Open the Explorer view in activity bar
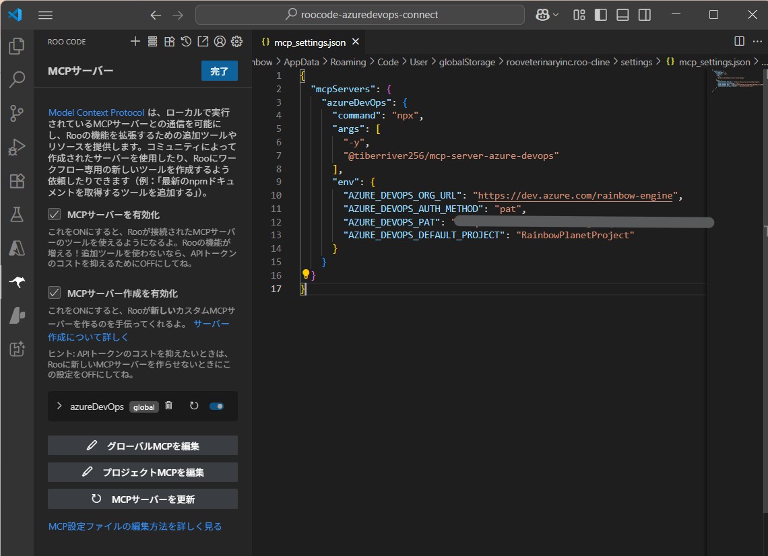 (17, 46)
